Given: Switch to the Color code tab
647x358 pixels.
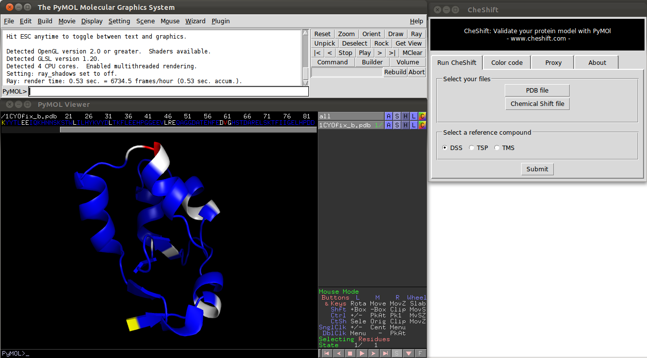Looking at the screenshot, I should pyautogui.click(x=507, y=63).
